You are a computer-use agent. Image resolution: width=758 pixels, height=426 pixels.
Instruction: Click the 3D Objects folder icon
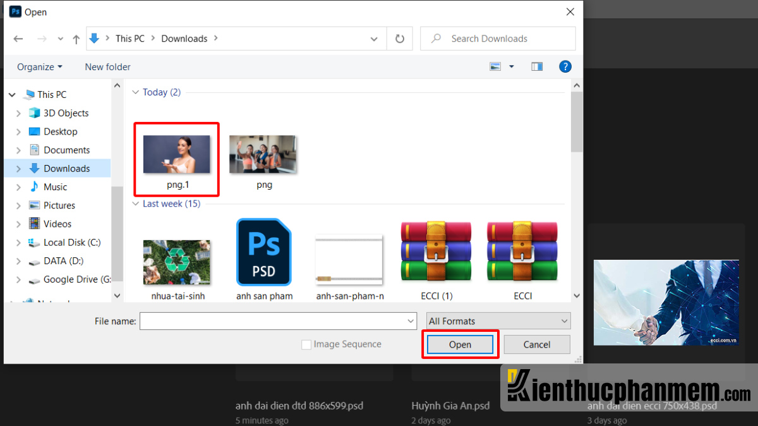pyautogui.click(x=35, y=113)
